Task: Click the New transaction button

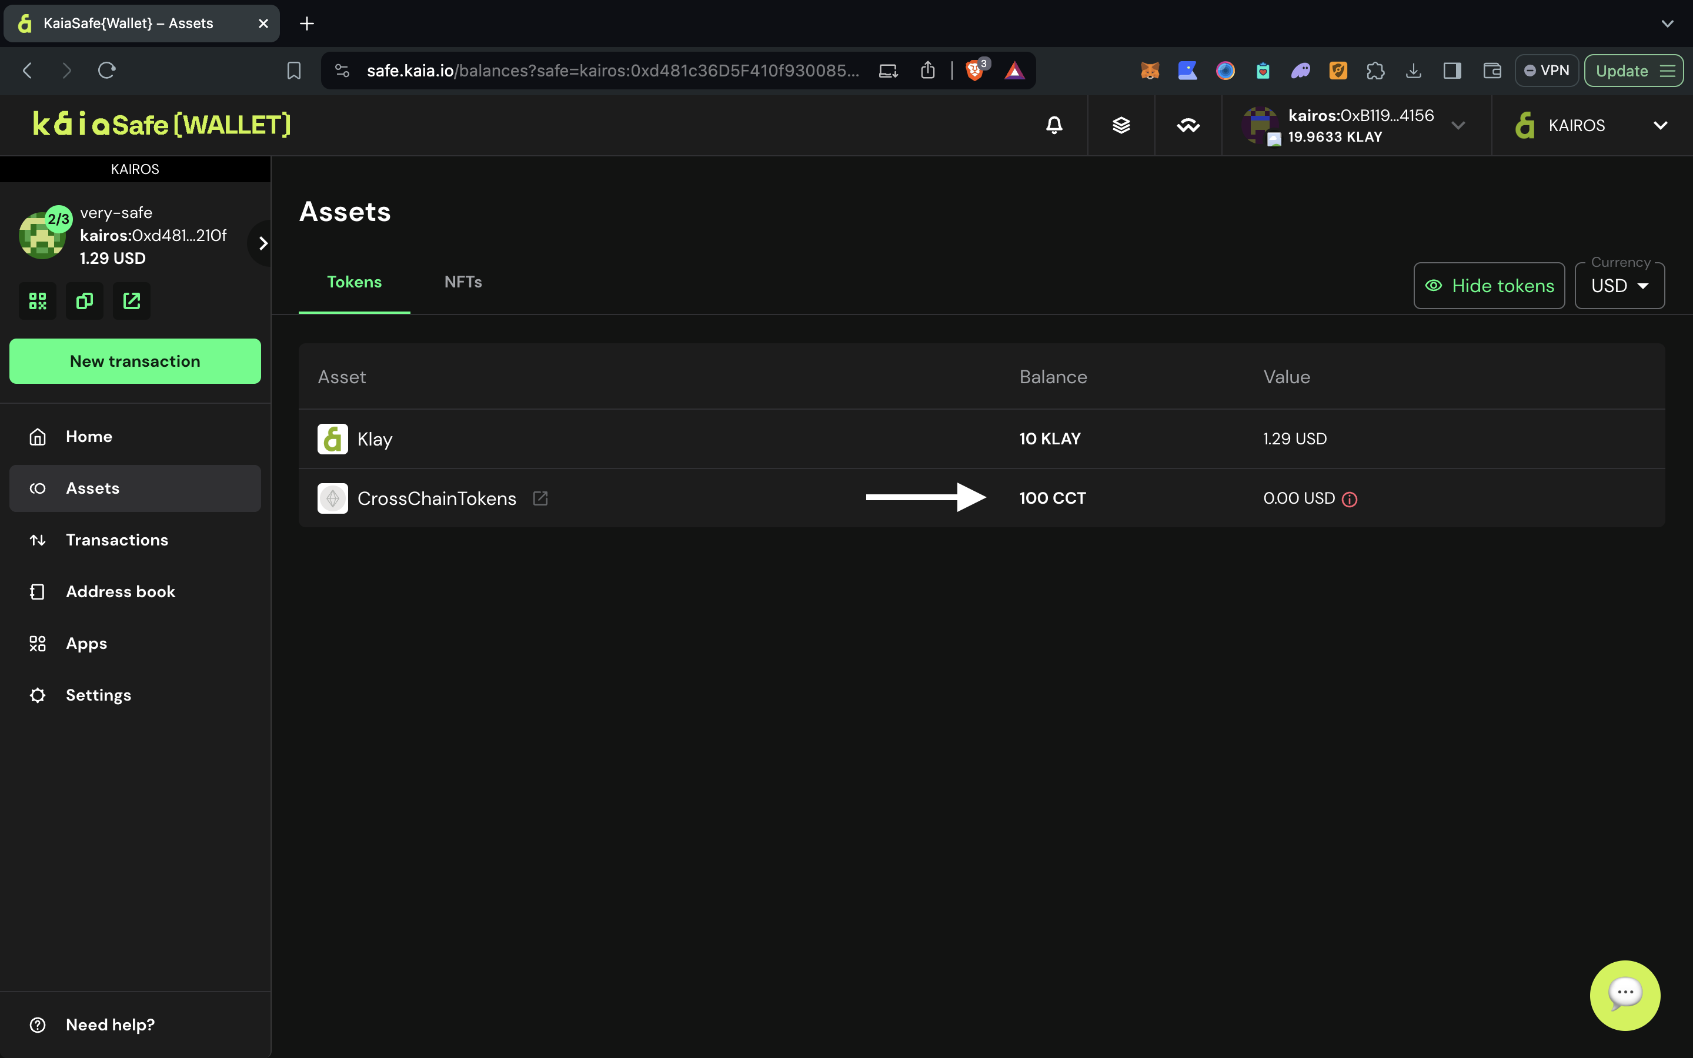Action: [135, 361]
